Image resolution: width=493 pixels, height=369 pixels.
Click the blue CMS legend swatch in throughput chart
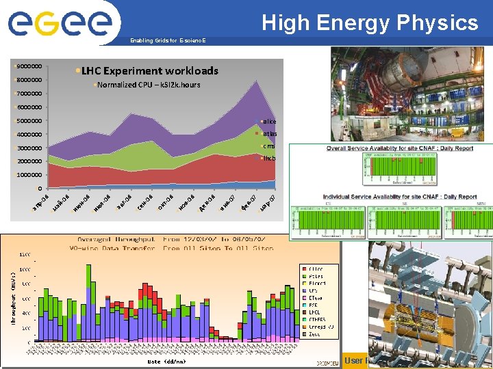click(304, 290)
